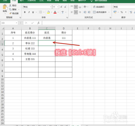Decrease font size with smaller A icon
This screenshot has height=126, width=135.
(65, 7)
